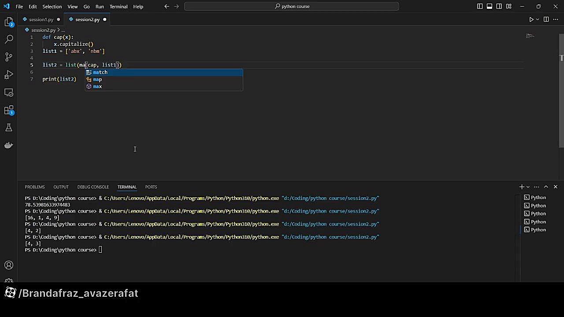Switch to the session1.py tab
564x317 pixels.
point(41,19)
